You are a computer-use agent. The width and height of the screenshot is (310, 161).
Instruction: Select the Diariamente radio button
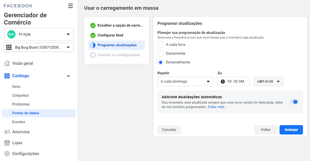click(161, 53)
